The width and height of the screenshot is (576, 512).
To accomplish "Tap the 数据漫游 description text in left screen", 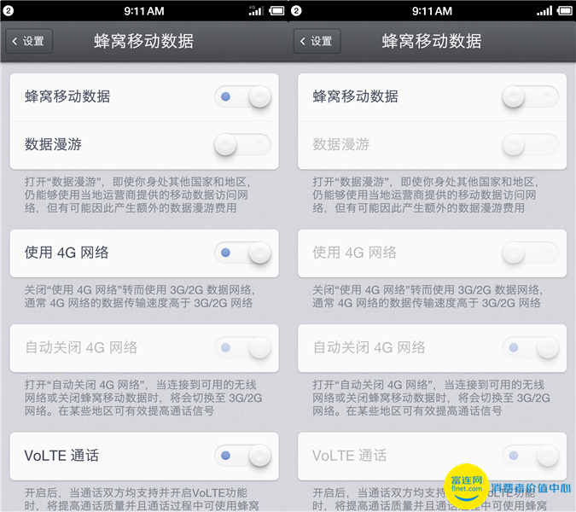I will 137,195.
